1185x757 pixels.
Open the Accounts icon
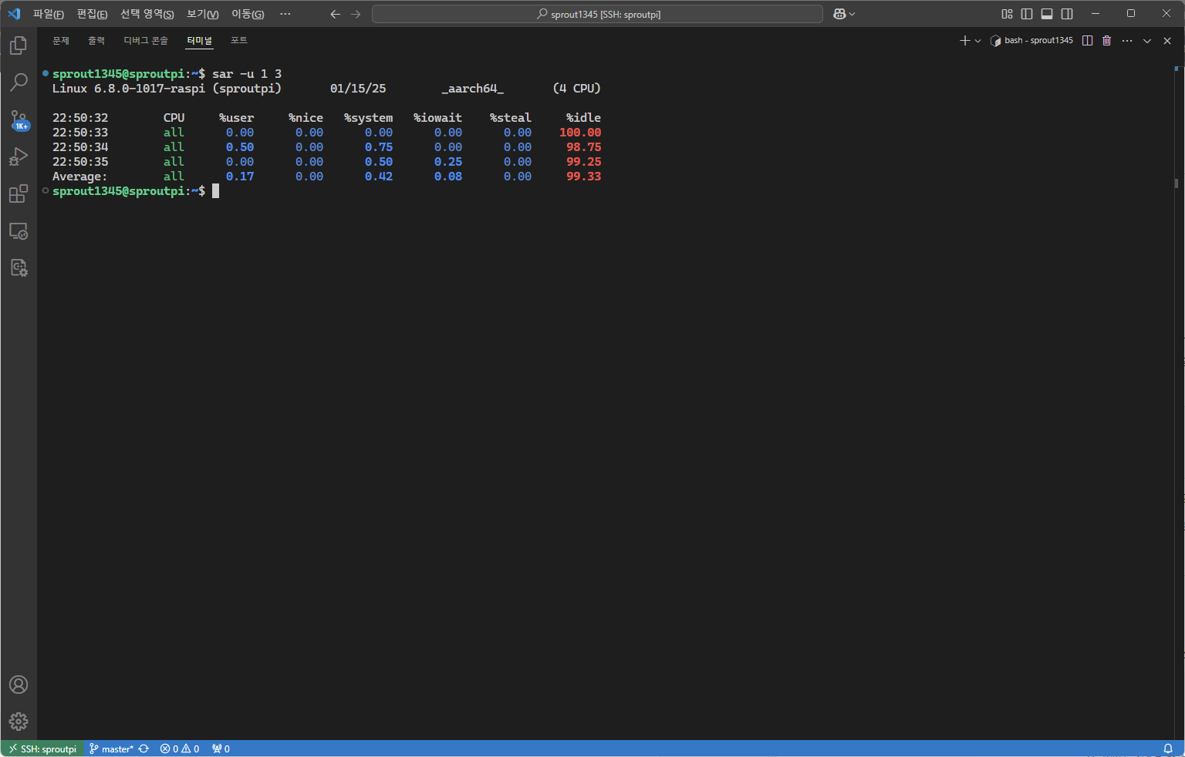19,685
